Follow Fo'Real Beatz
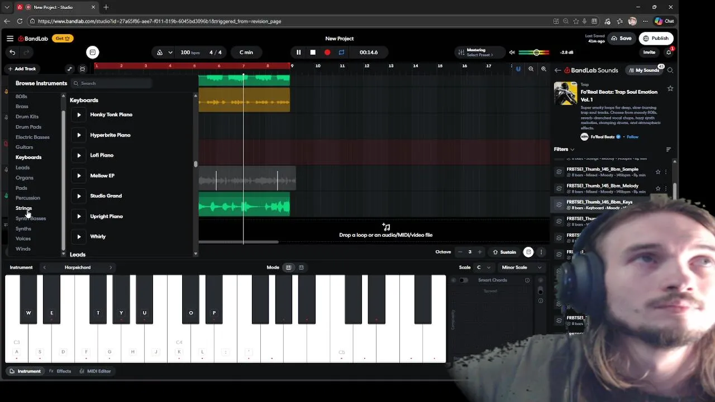 point(632,137)
